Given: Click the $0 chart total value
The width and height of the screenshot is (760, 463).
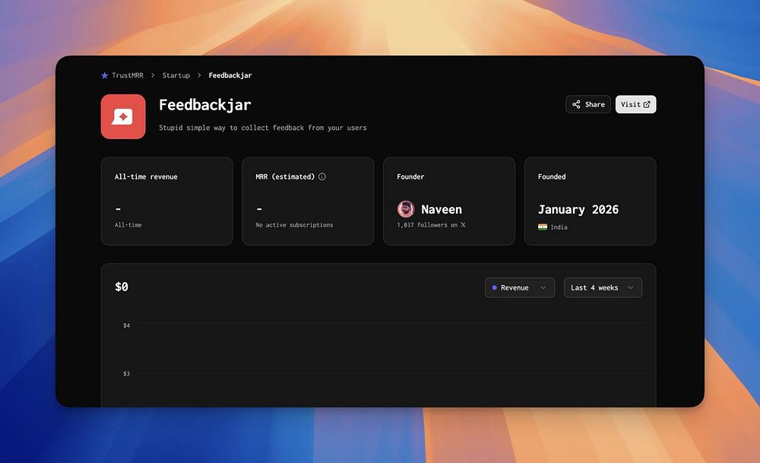Looking at the screenshot, I should click(x=122, y=287).
